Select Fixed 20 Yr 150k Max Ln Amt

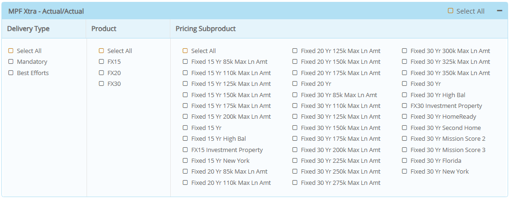tap(295, 61)
